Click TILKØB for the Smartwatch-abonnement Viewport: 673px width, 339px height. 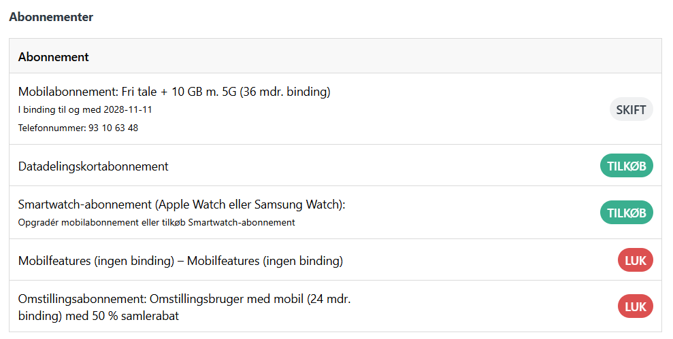tap(626, 213)
